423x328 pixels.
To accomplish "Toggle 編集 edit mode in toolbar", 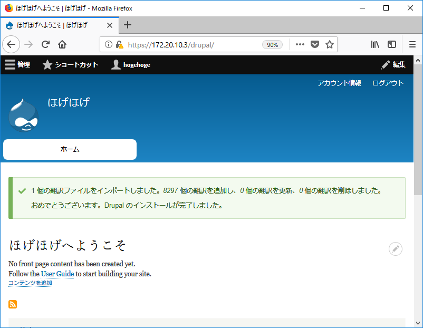I will (393, 65).
